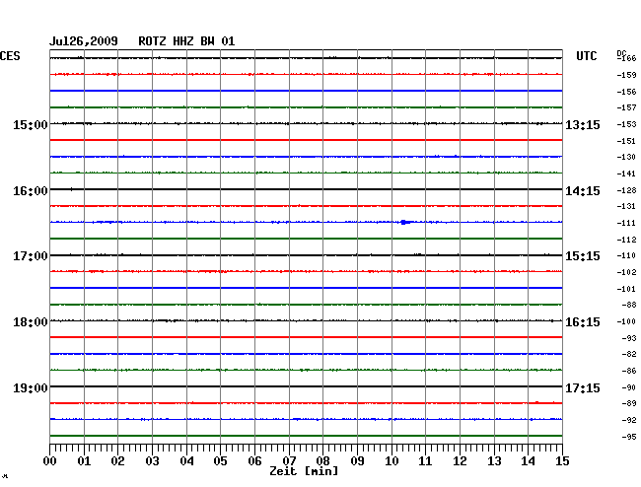Click the date label Jul26,2009
Image resolution: width=641 pixels, height=487 pixels.
point(84,41)
